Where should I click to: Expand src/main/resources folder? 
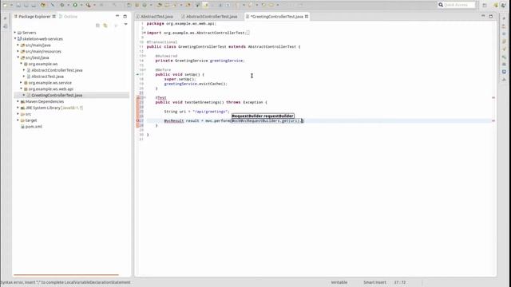click(x=18, y=51)
